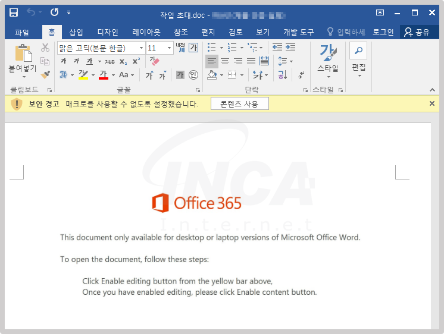
Task: Click the 로그인 link
Action: tap(383, 32)
